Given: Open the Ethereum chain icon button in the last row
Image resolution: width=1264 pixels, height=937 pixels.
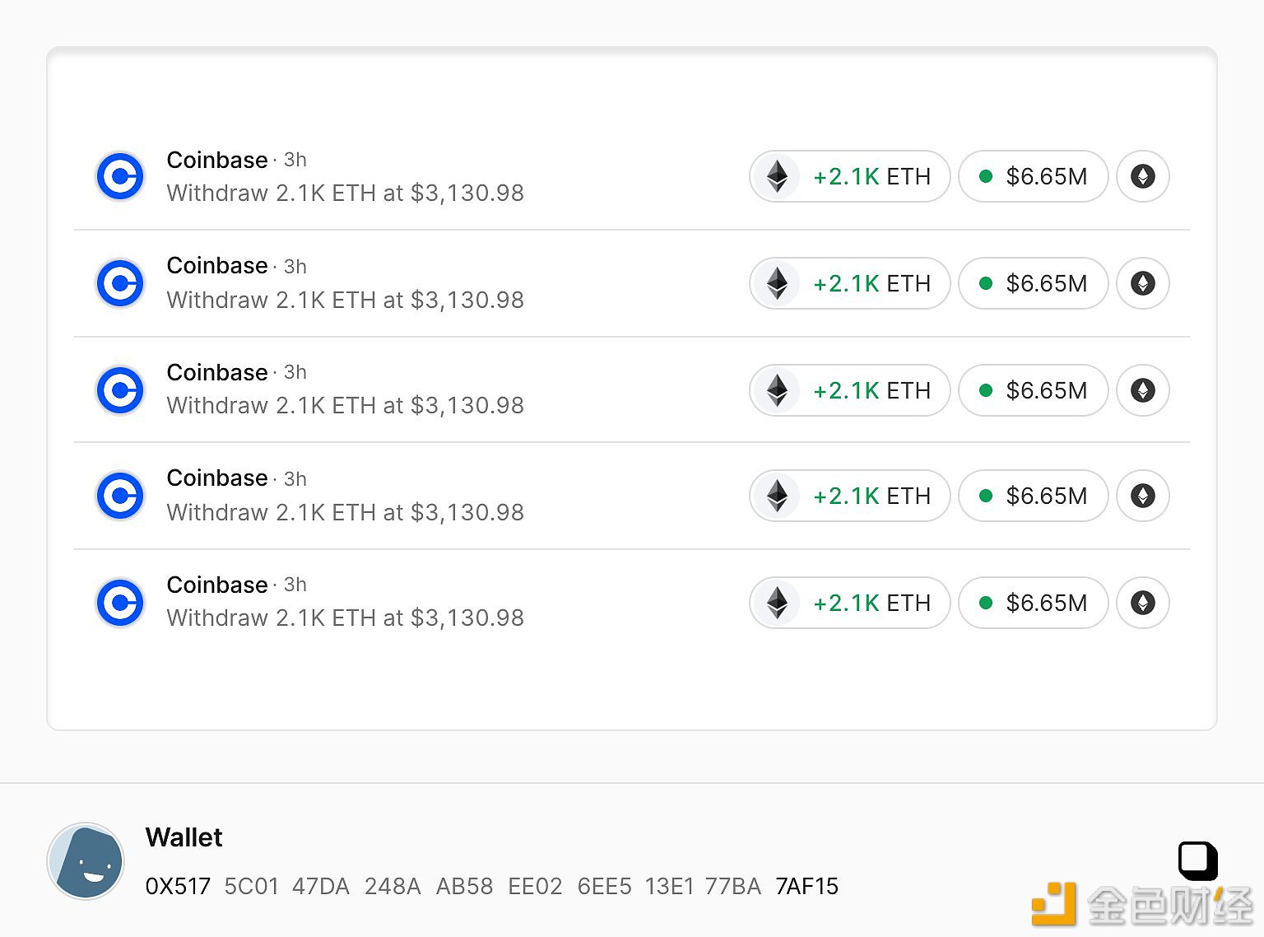Looking at the screenshot, I should tap(1143, 603).
